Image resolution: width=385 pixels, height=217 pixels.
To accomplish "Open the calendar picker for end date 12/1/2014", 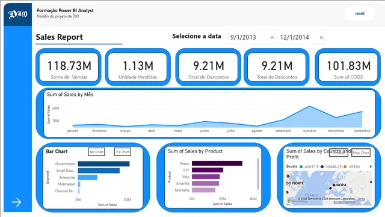I will 321,37.
